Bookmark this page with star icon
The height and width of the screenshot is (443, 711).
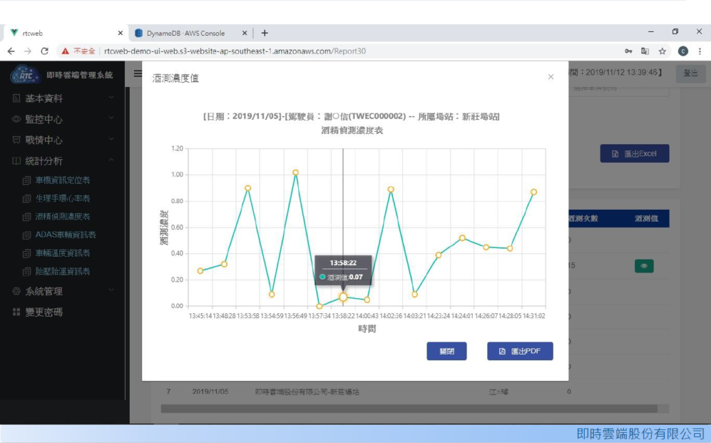click(662, 51)
